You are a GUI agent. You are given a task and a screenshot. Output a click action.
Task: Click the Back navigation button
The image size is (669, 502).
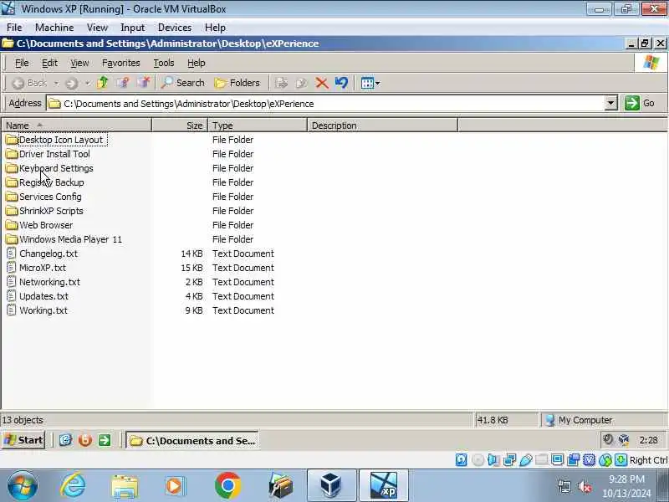pyautogui.click(x=29, y=83)
